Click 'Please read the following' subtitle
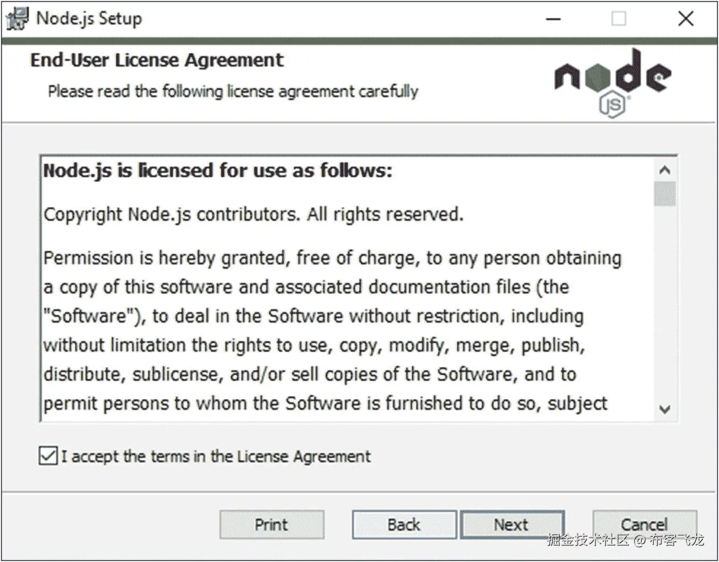The height and width of the screenshot is (562, 719). [233, 91]
